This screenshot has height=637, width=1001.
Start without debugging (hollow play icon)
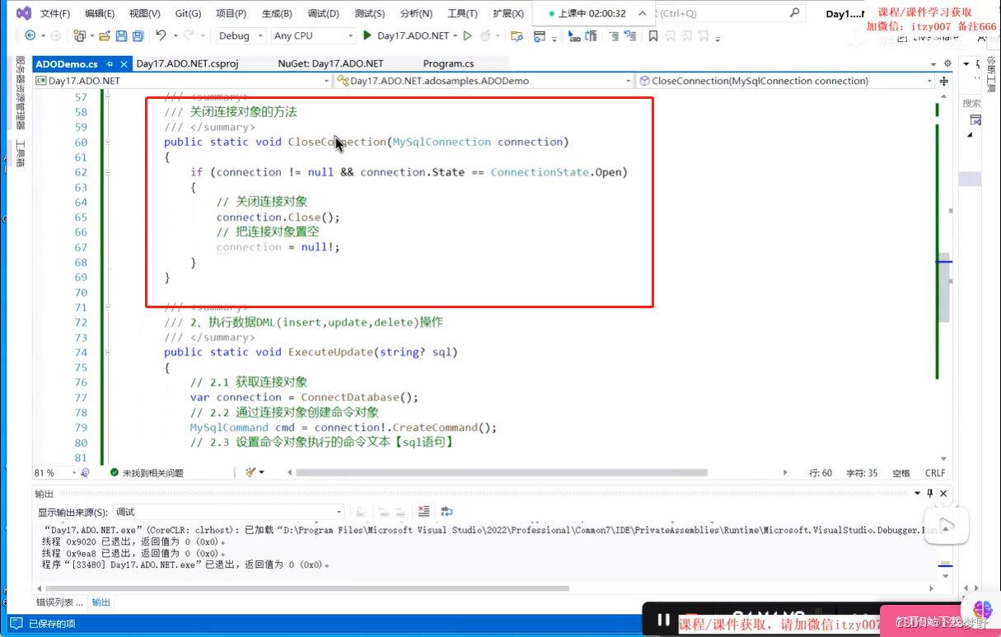[x=467, y=35]
